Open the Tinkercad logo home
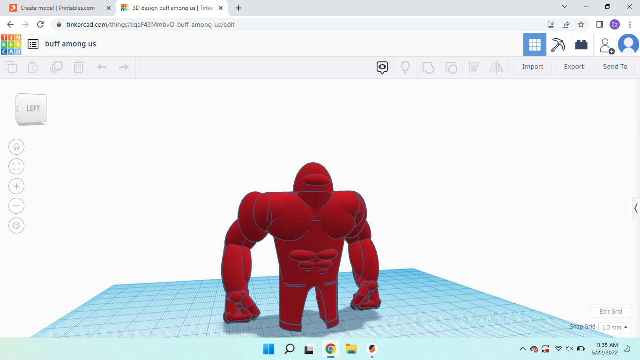The width and height of the screenshot is (640, 360). click(11, 44)
